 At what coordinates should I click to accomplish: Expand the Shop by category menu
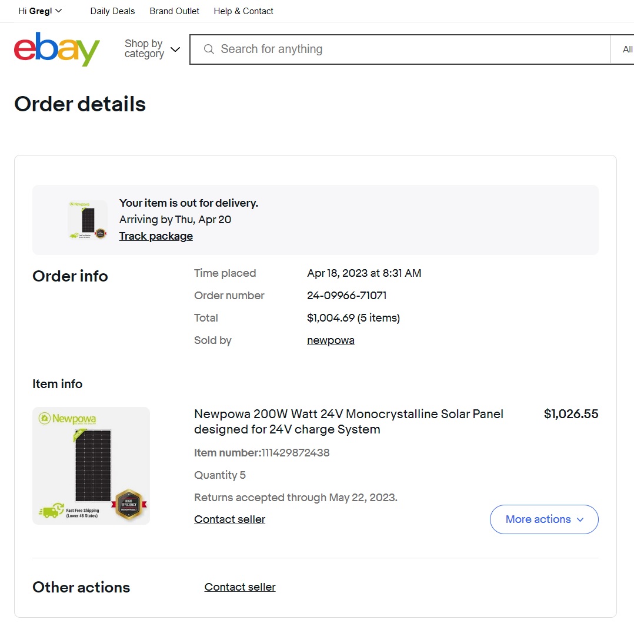152,49
